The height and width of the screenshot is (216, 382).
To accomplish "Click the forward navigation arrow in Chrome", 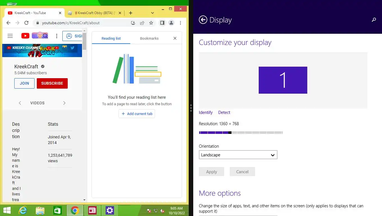I will 17,23.
